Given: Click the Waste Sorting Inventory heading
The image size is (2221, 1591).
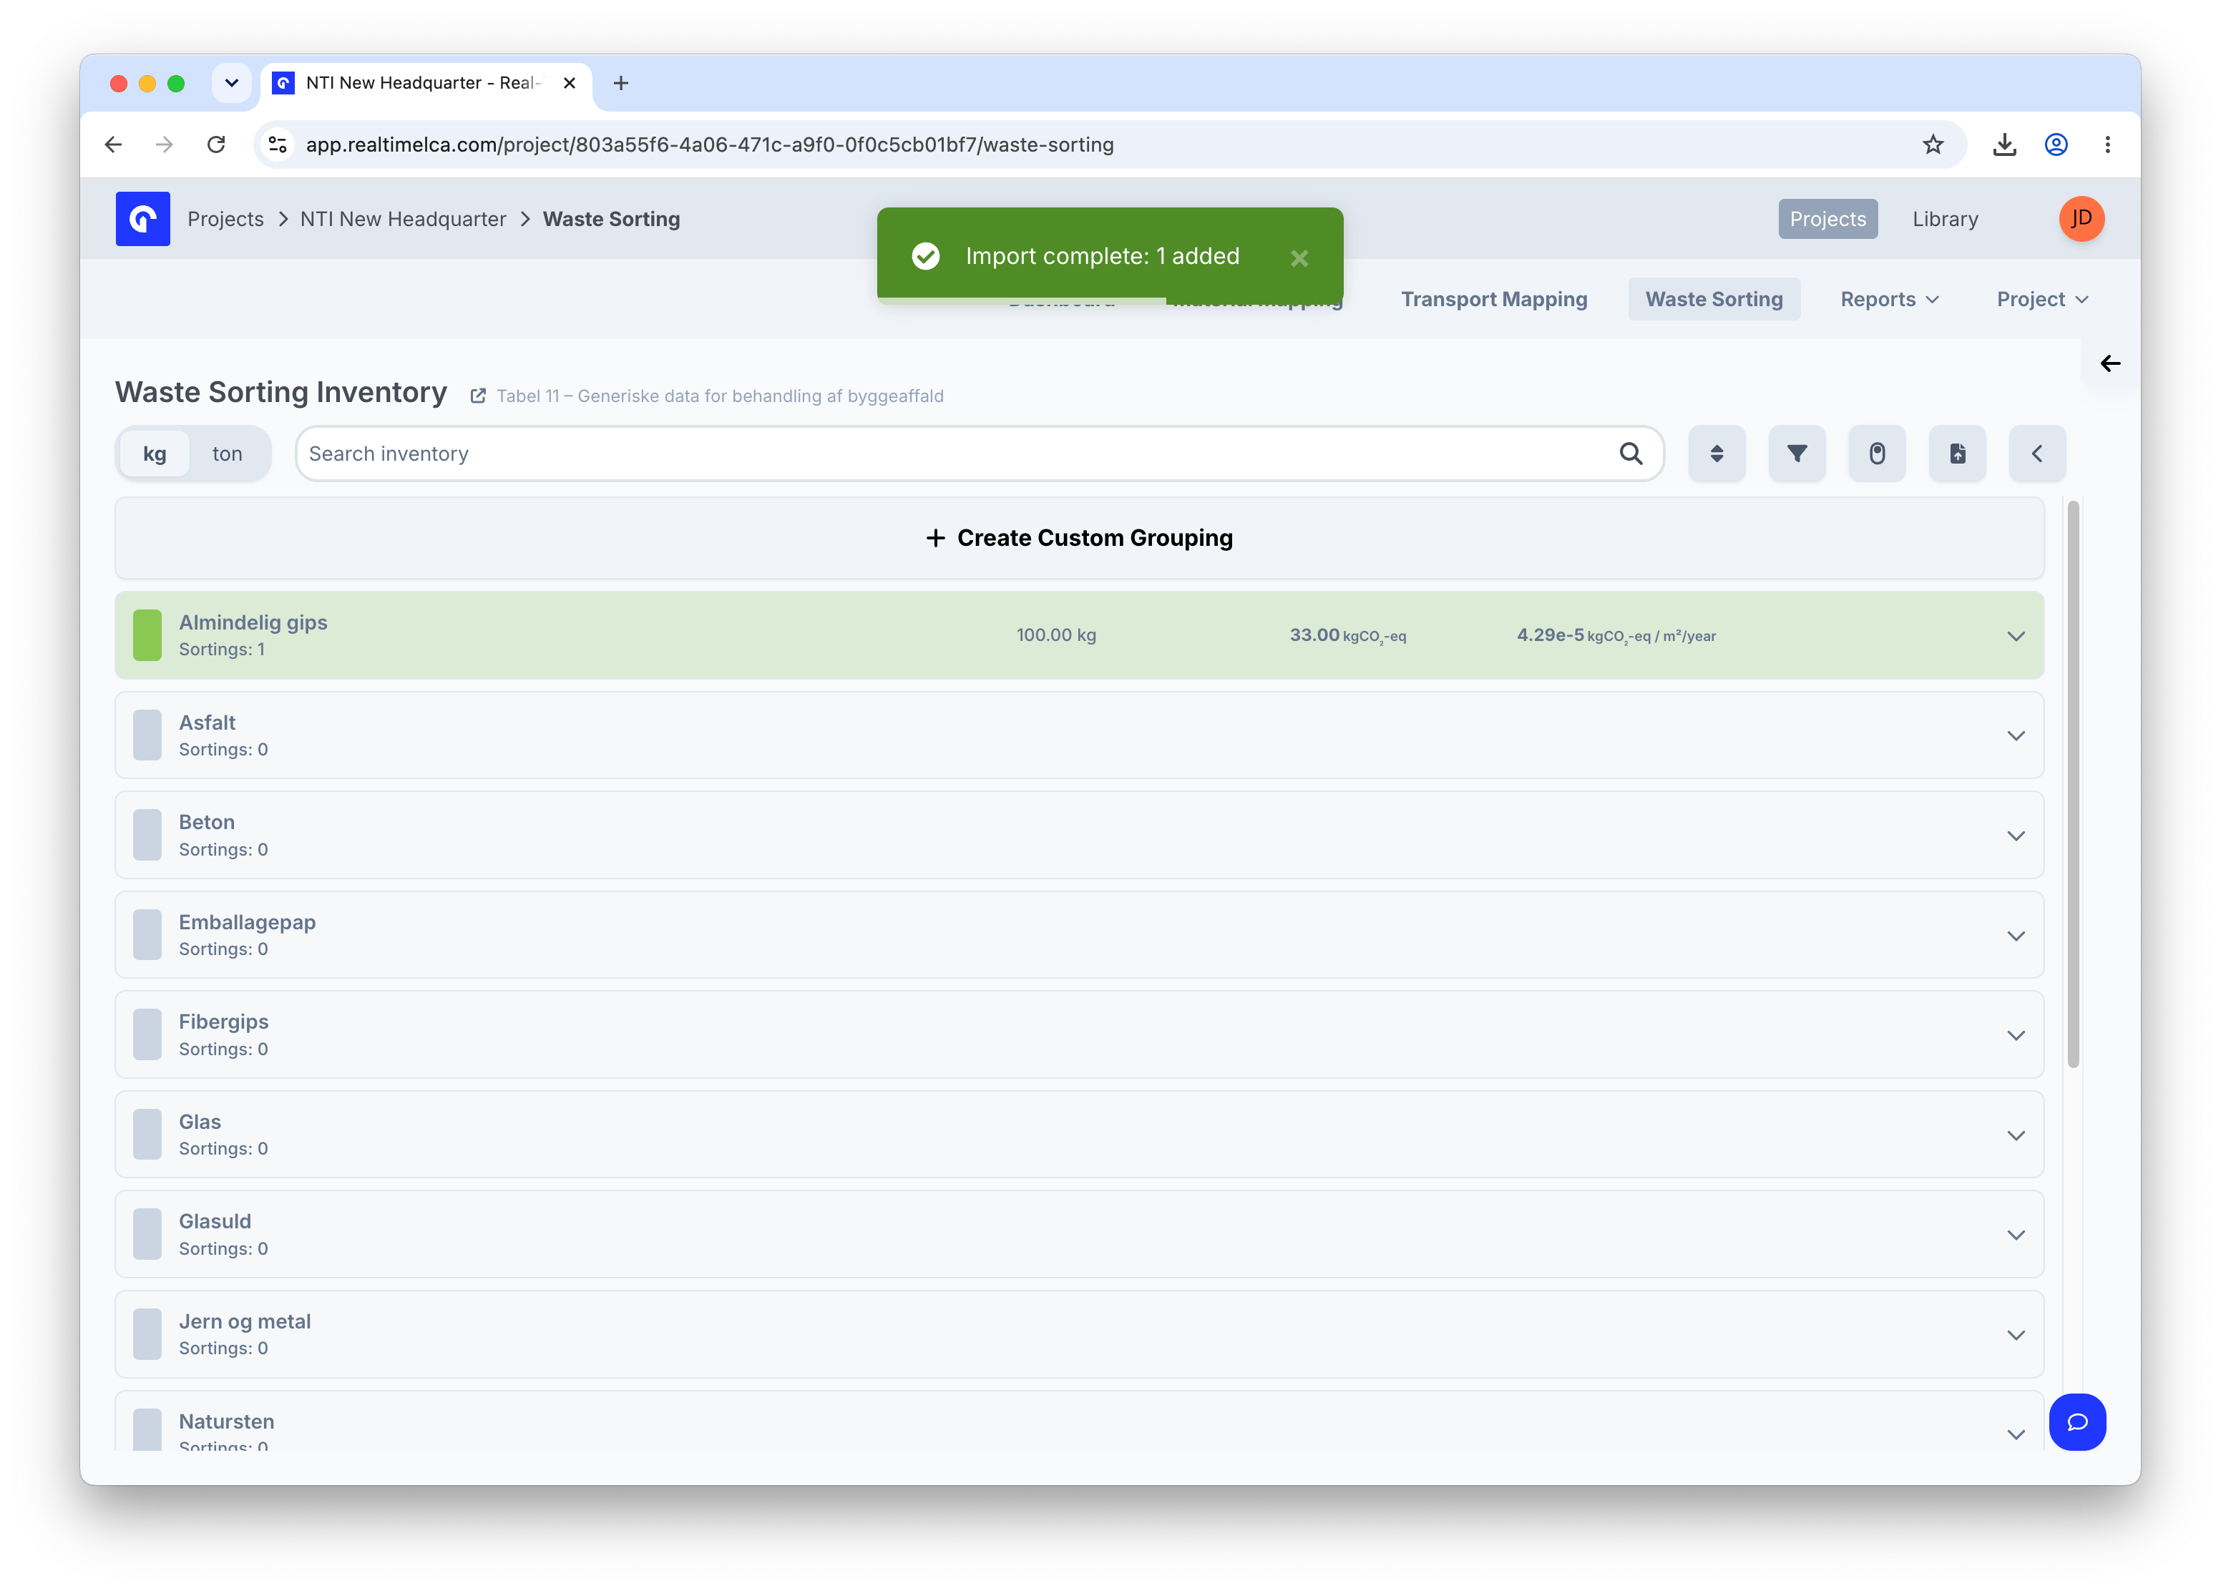Looking at the screenshot, I should (x=281, y=393).
